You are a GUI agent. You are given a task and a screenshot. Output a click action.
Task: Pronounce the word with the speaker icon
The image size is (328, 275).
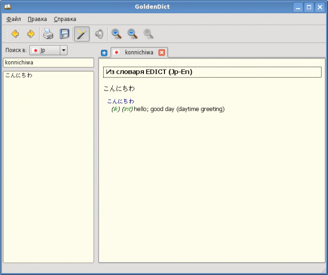pyautogui.click(x=99, y=34)
